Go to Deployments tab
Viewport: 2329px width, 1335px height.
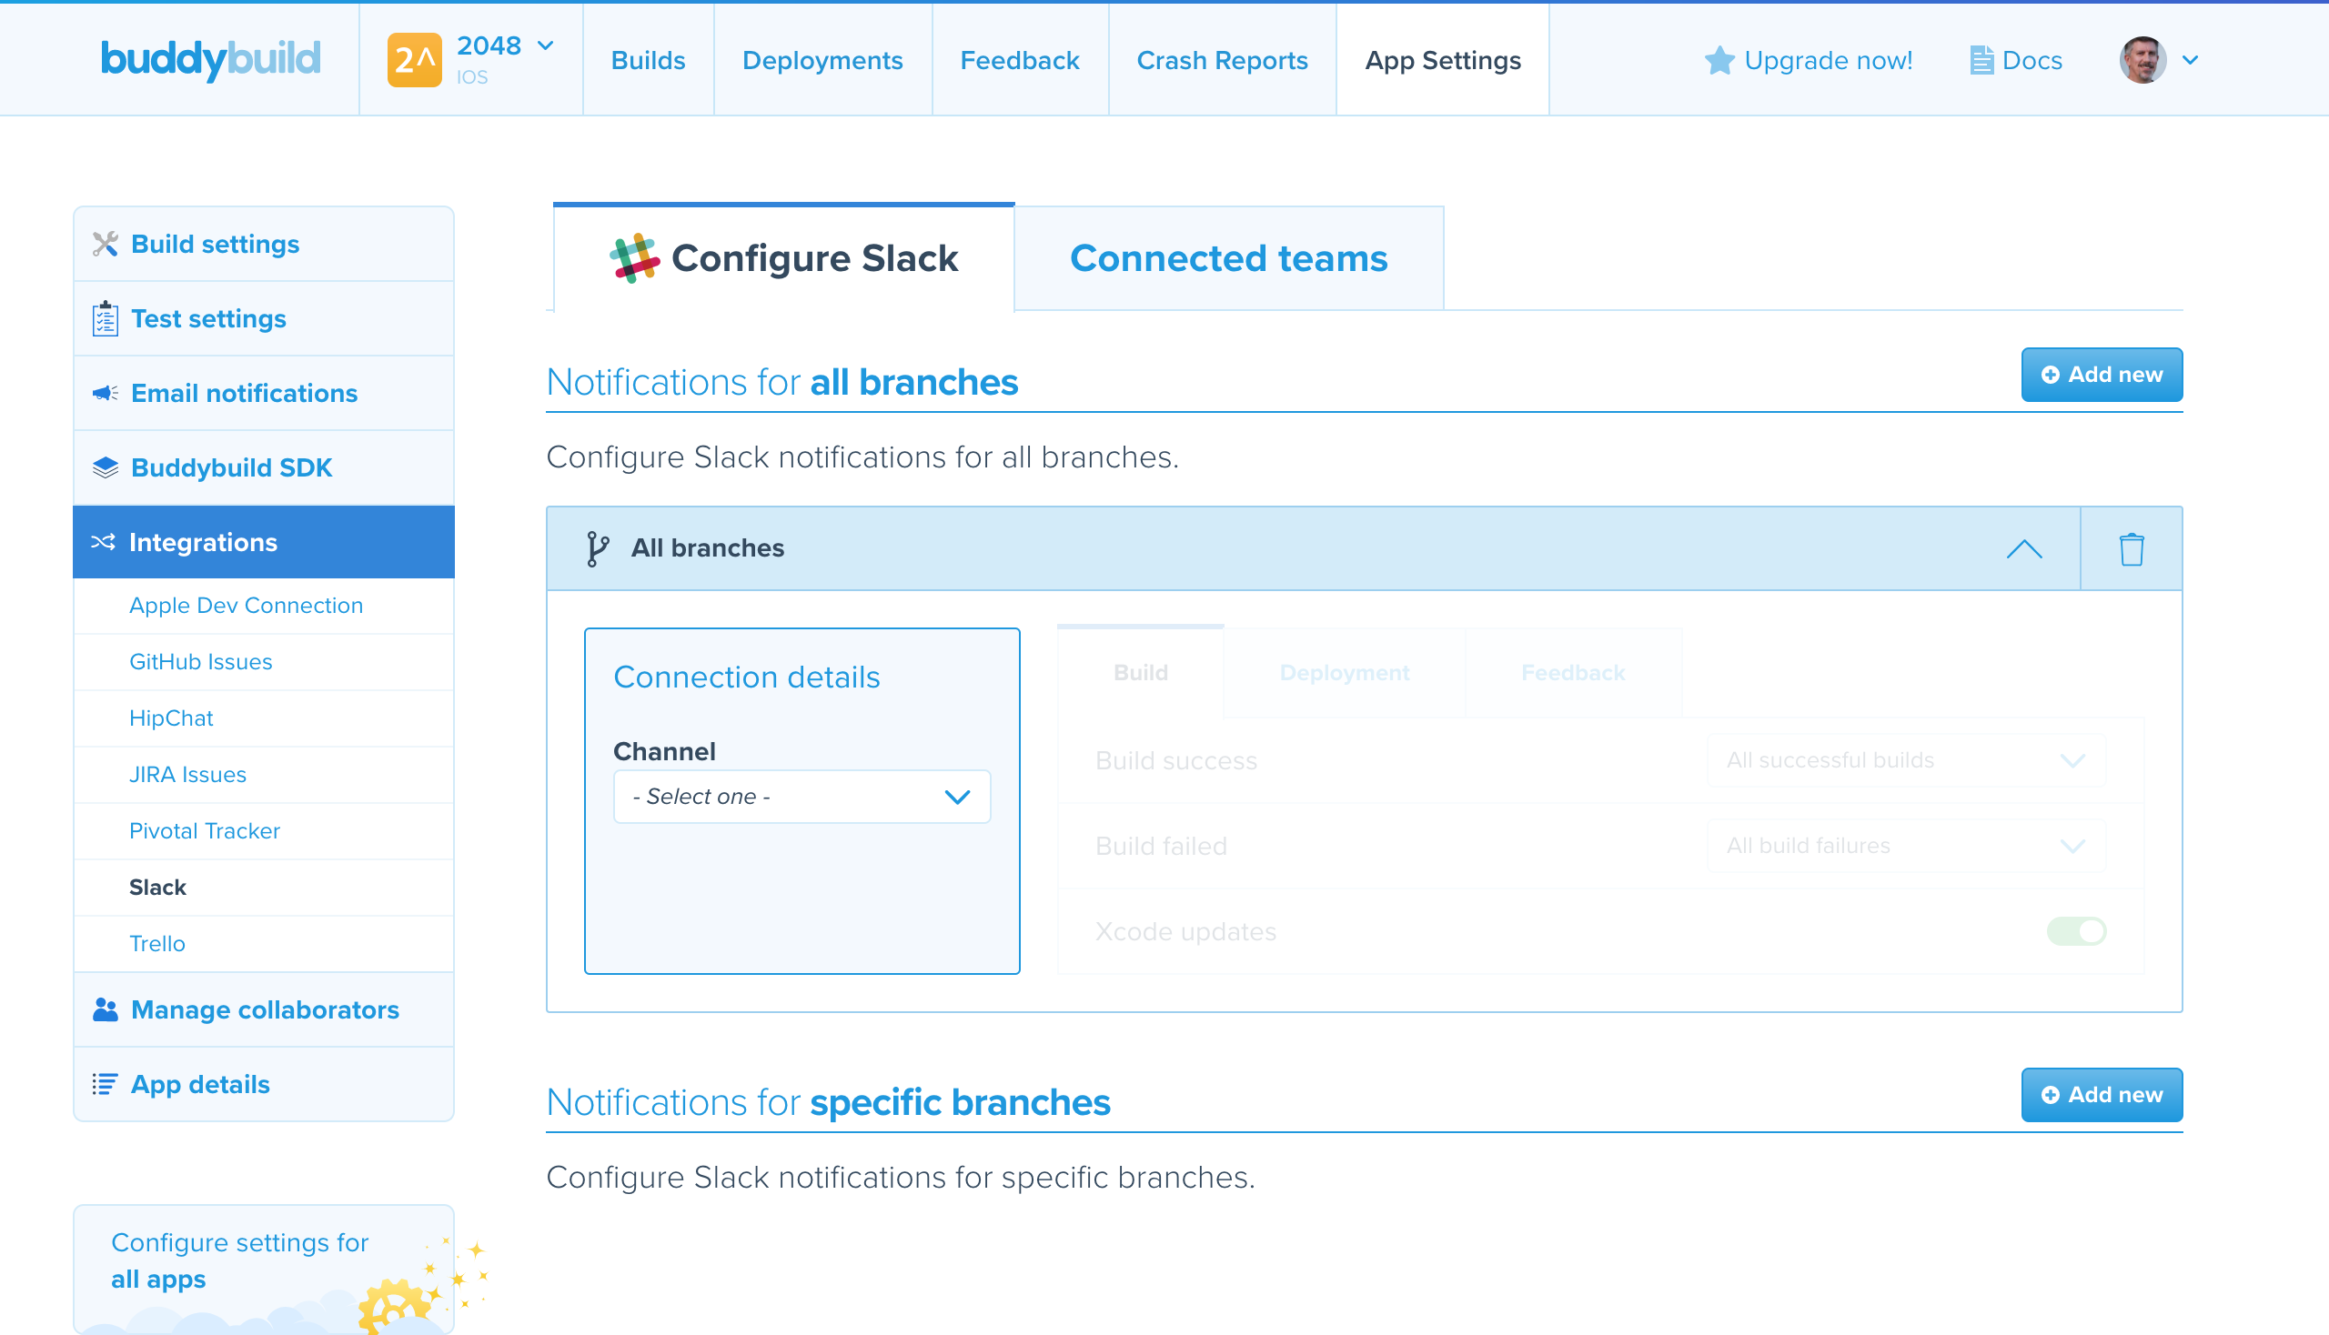click(822, 61)
